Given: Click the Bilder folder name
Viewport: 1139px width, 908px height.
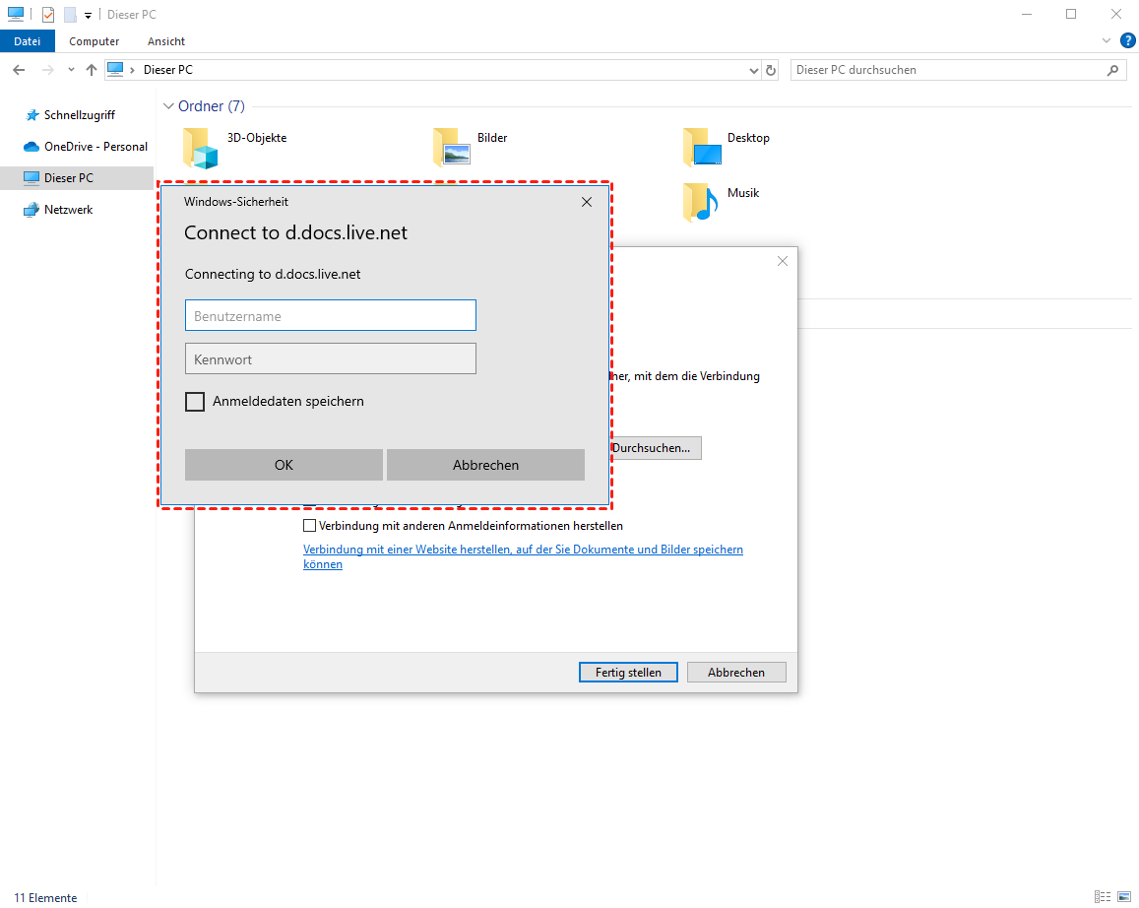Looking at the screenshot, I should (492, 138).
